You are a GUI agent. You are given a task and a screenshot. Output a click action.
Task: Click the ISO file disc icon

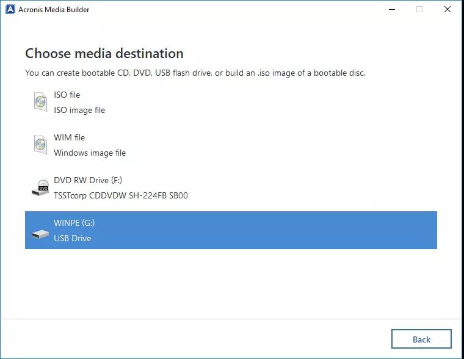pos(40,103)
